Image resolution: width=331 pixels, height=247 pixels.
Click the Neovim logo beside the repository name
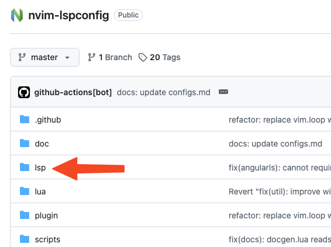coord(17,15)
